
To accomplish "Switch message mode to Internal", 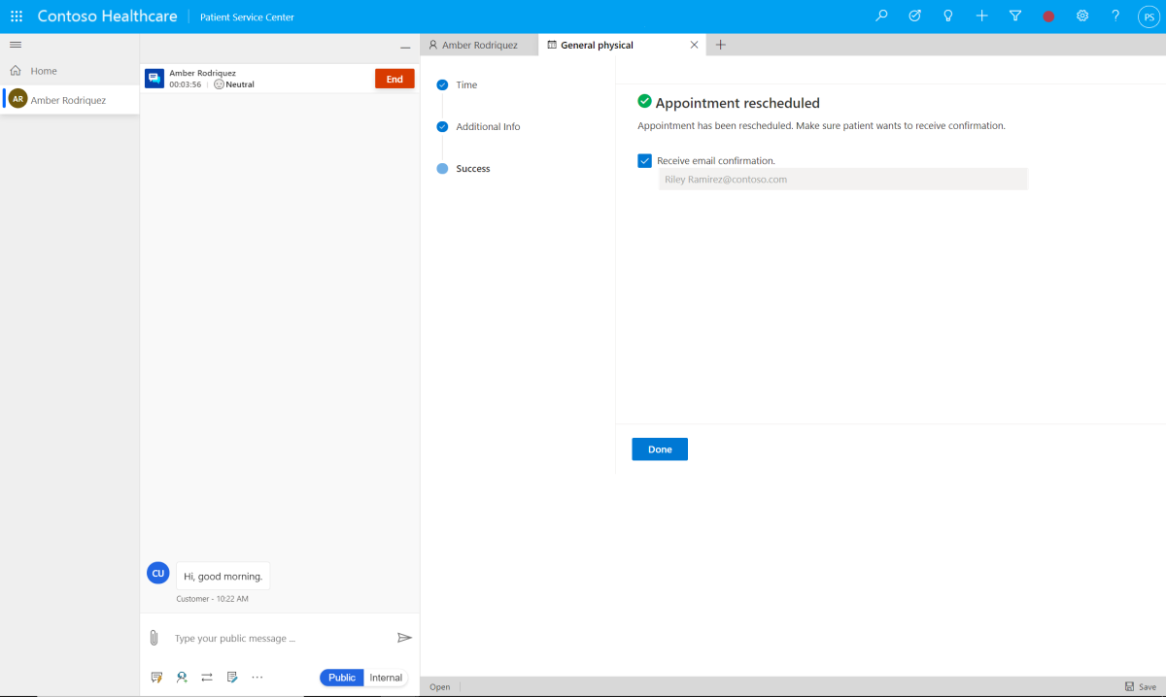I will click(386, 678).
